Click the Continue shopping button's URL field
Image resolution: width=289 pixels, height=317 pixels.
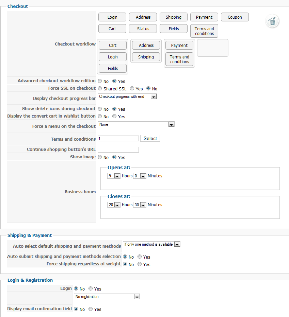click(118, 149)
